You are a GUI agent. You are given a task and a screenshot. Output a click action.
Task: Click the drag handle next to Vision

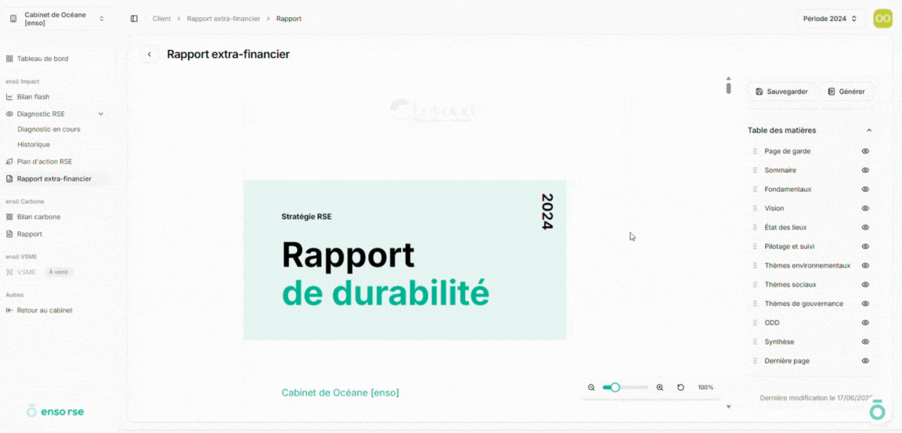[756, 208]
